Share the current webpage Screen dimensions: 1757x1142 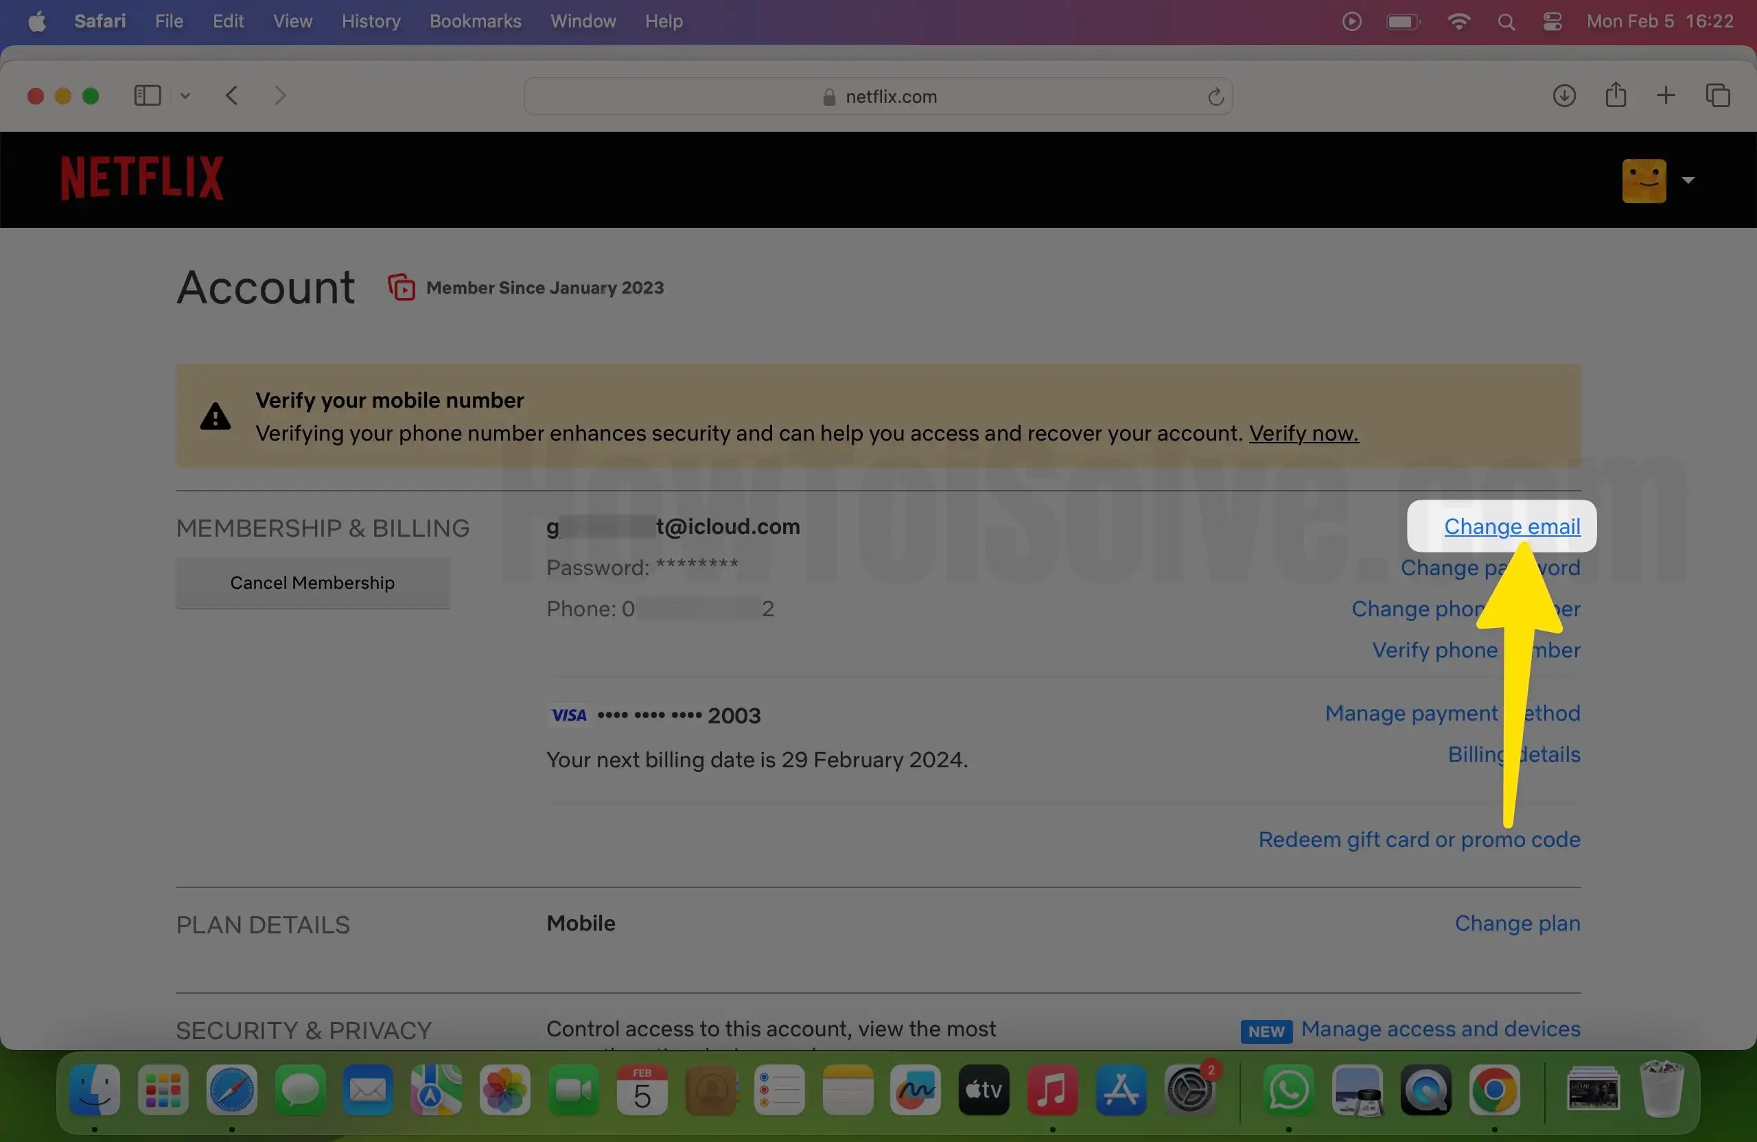[1615, 95]
